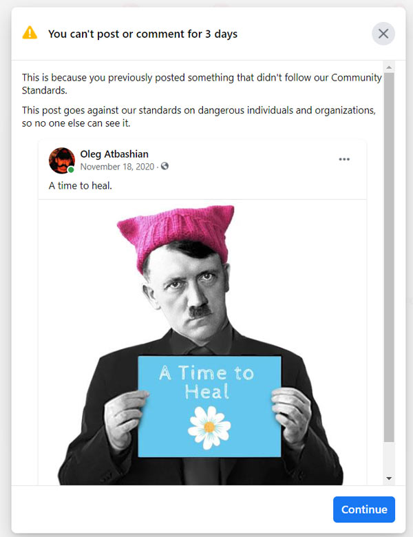This screenshot has width=413, height=537.
Task: Click the globe public-audience icon
Action: click(x=165, y=166)
